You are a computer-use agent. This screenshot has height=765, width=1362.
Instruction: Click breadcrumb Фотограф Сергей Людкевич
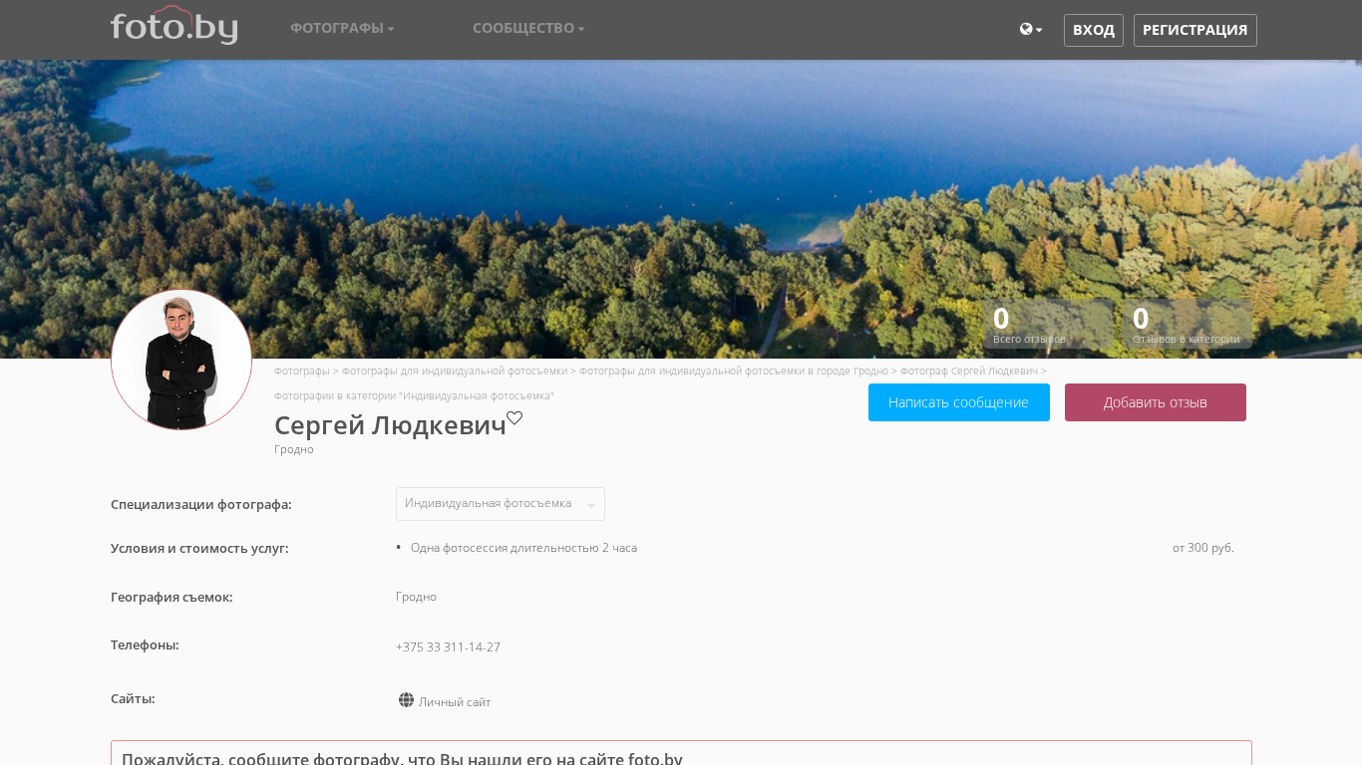969,371
